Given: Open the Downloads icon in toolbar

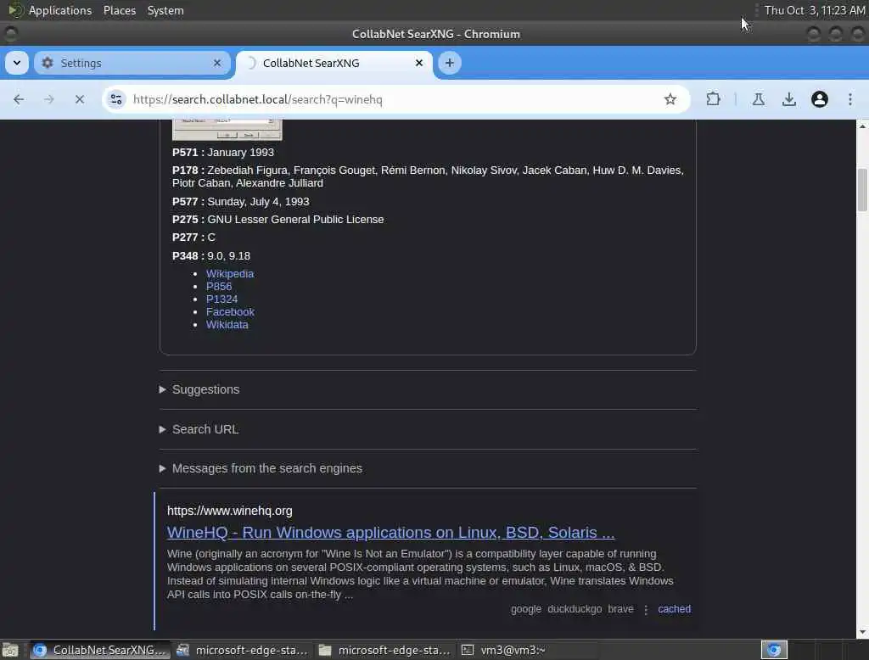Looking at the screenshot, I should 788,99.
